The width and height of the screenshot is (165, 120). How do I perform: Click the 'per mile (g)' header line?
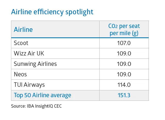click(x=124, y=33)
